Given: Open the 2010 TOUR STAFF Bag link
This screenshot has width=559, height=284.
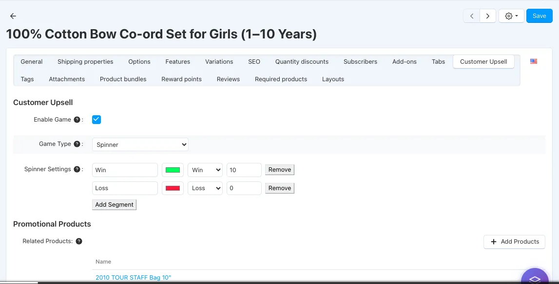Looking at the screenshot, I should coord(134,278).
